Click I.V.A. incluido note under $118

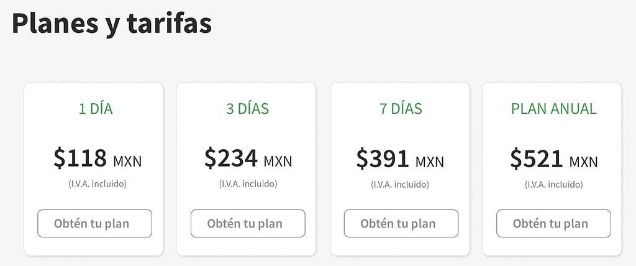pos(98,183)
